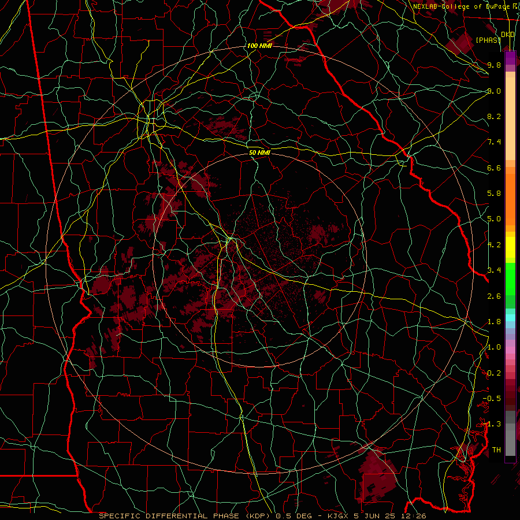Click the 6.6 scale value
This screenshot has height=520, width=520.
[x=494, y=168]
